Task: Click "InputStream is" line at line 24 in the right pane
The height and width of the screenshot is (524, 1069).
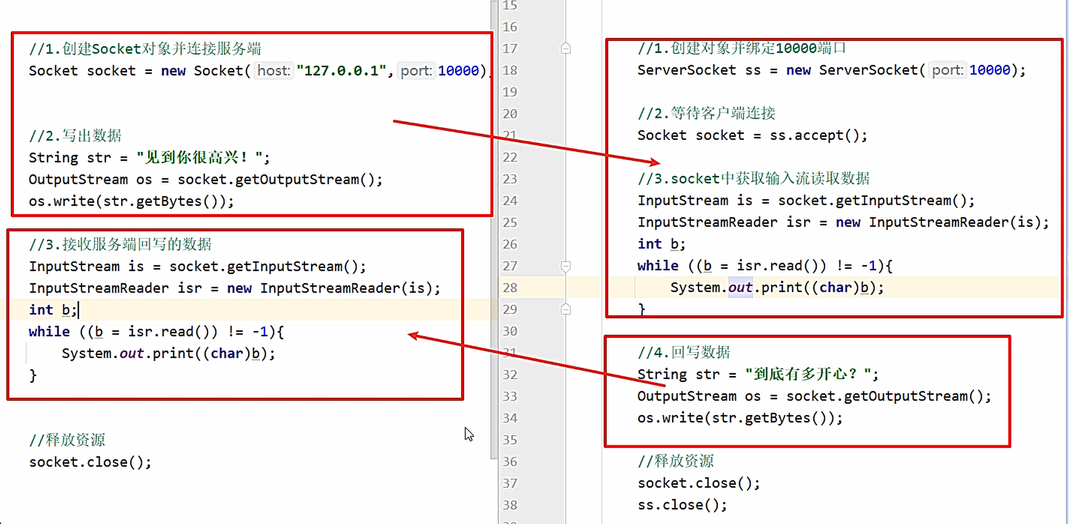Action: [x=806, y=201]
